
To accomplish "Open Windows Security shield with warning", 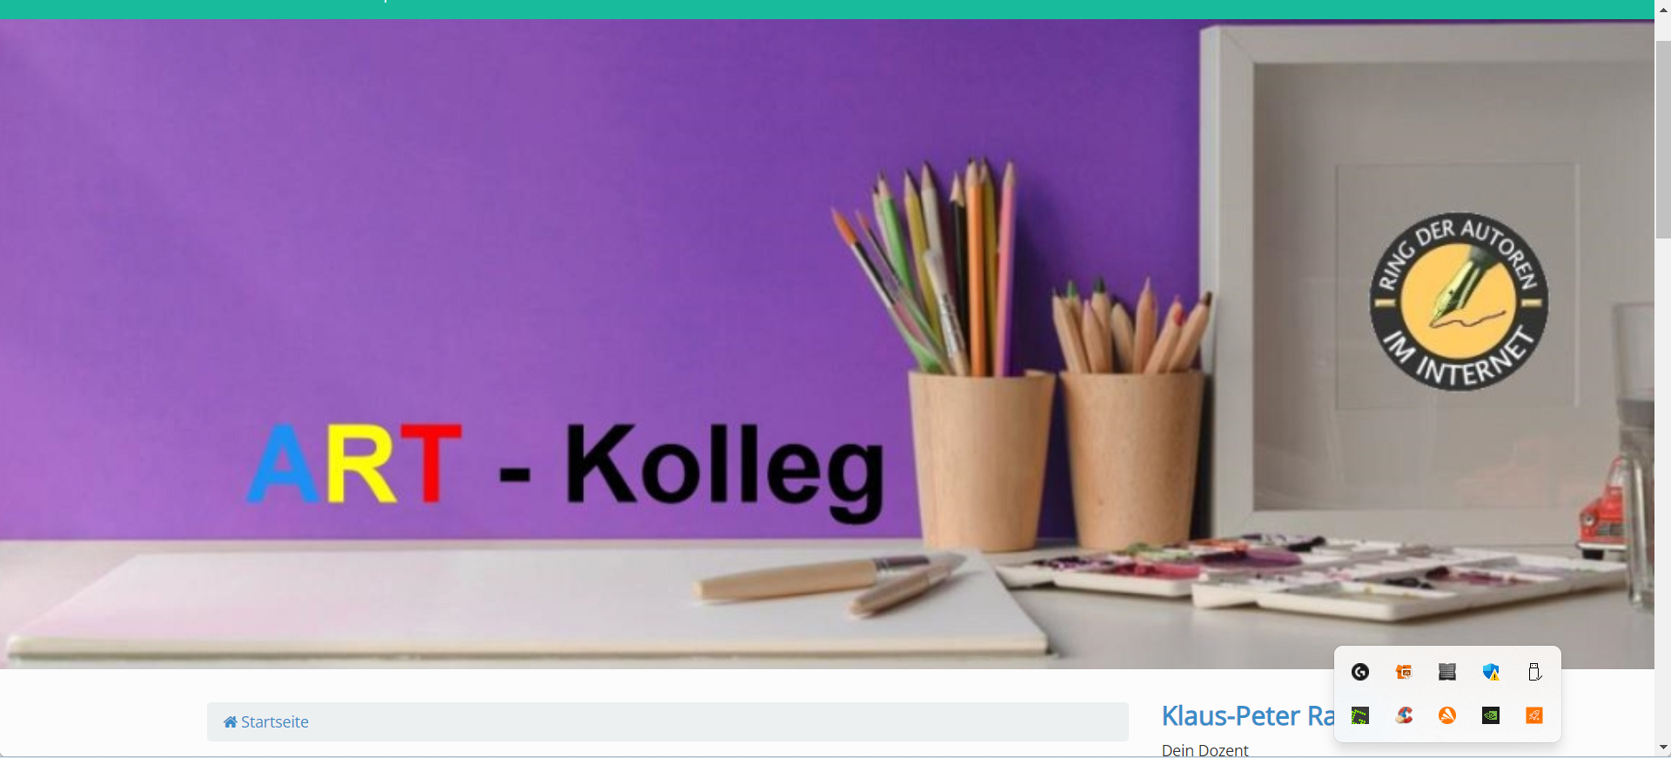I will coord(1491,672).
